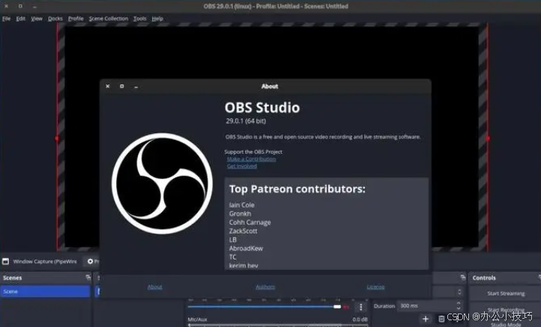Open the View menu
Screen dimensions: 541x327
point(37,19)
